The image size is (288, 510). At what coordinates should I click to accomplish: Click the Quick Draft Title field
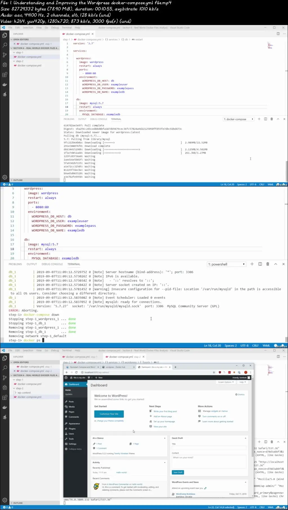pos(209,448)
